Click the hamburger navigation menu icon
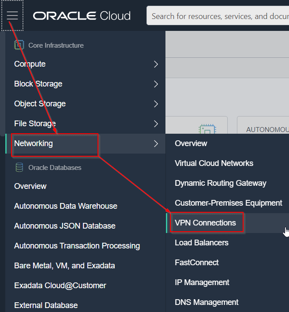 coord(12,15)
